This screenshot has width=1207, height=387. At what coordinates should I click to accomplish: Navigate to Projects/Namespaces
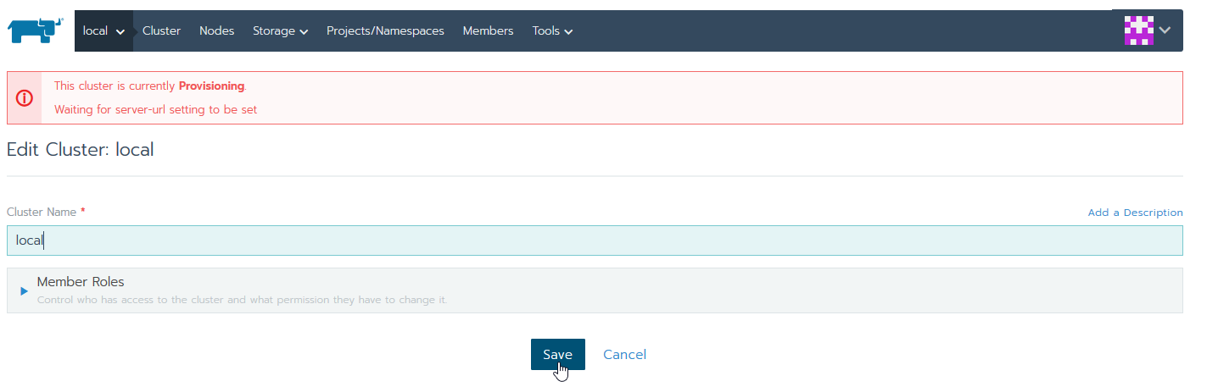click(385, 30)
